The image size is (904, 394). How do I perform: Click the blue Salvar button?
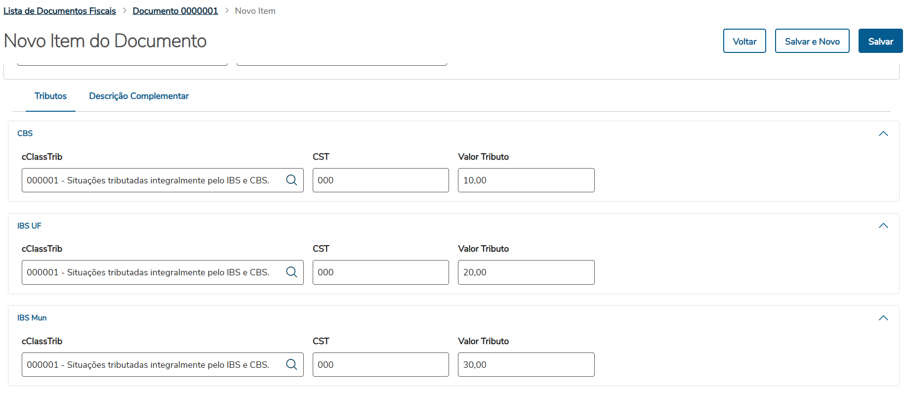(x=880, y=41)
